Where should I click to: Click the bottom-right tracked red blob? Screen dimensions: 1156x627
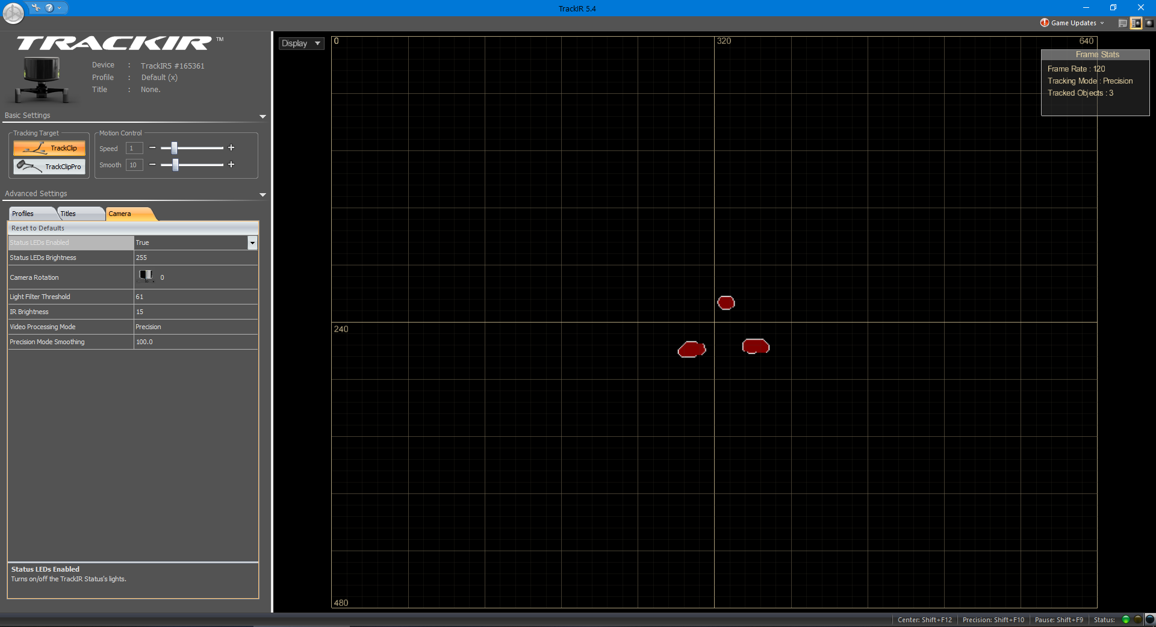756,346
